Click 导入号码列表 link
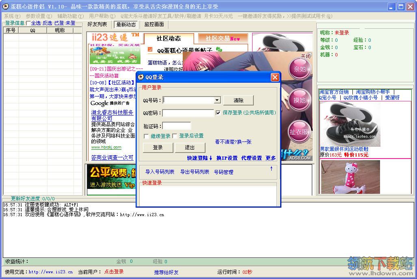Viewport: 417px width, 279px height. pos(160,172)
